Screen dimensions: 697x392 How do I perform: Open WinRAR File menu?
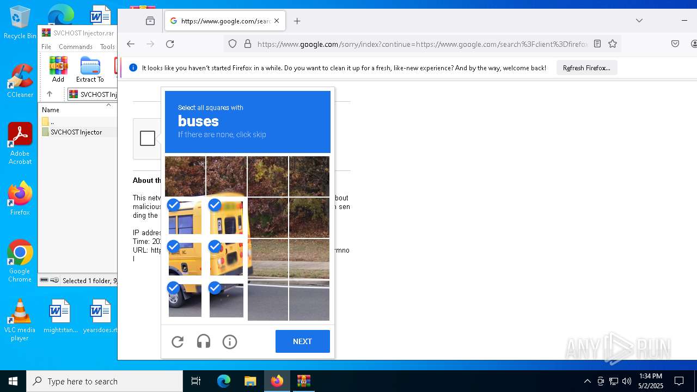[46, 47]
